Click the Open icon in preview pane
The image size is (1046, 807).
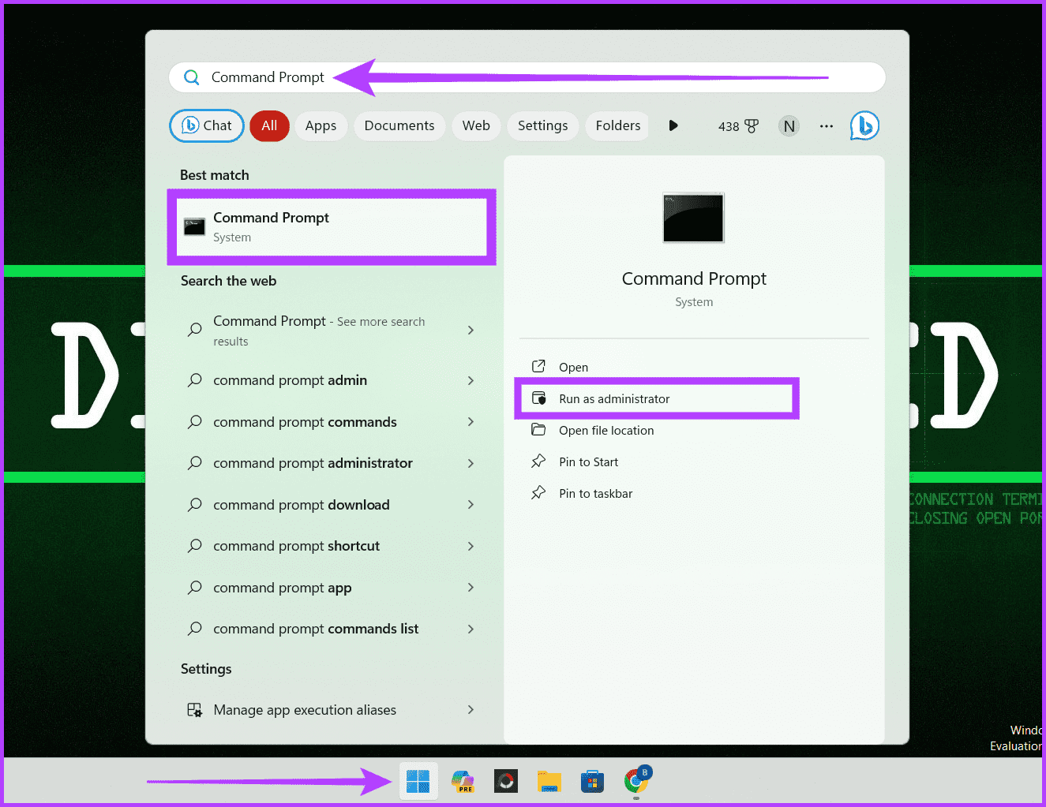538,366
